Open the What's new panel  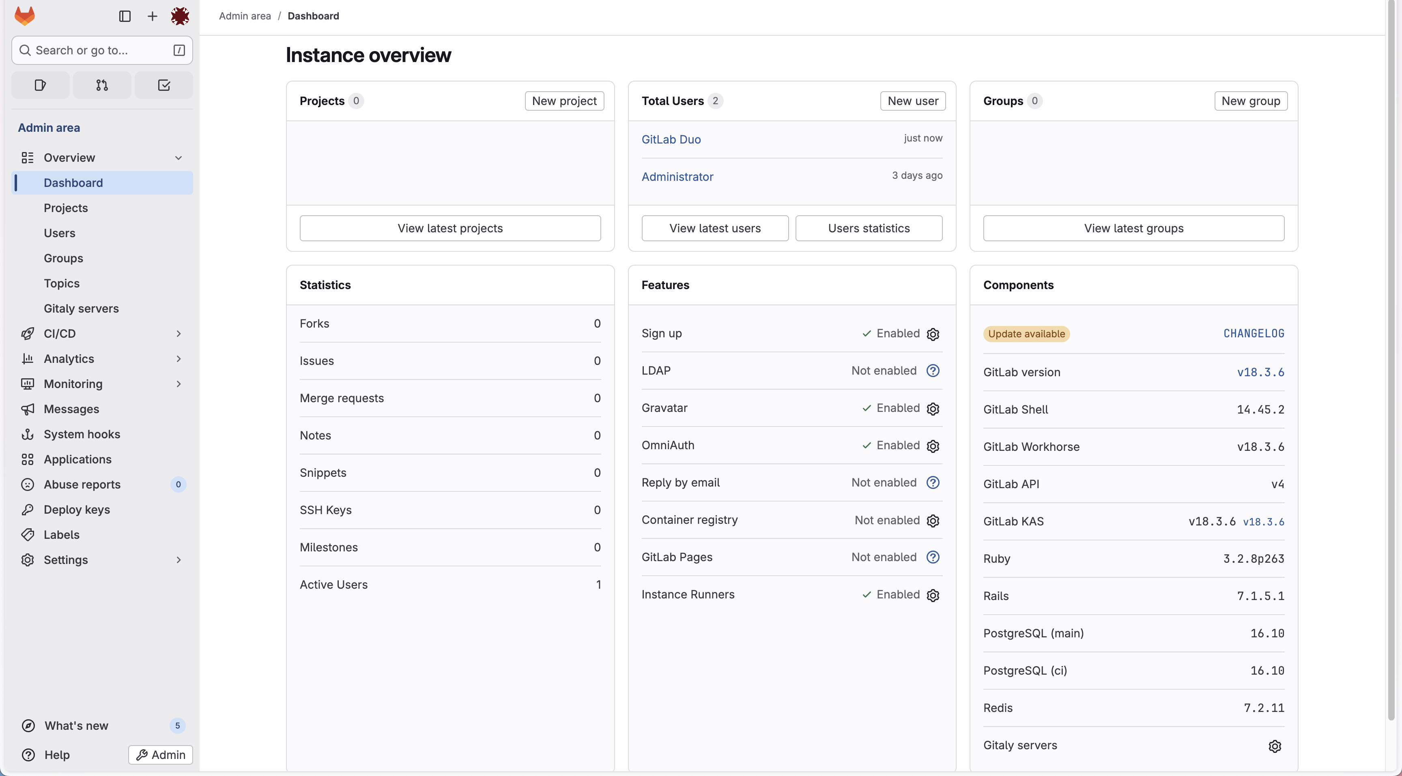click(75, 725)
